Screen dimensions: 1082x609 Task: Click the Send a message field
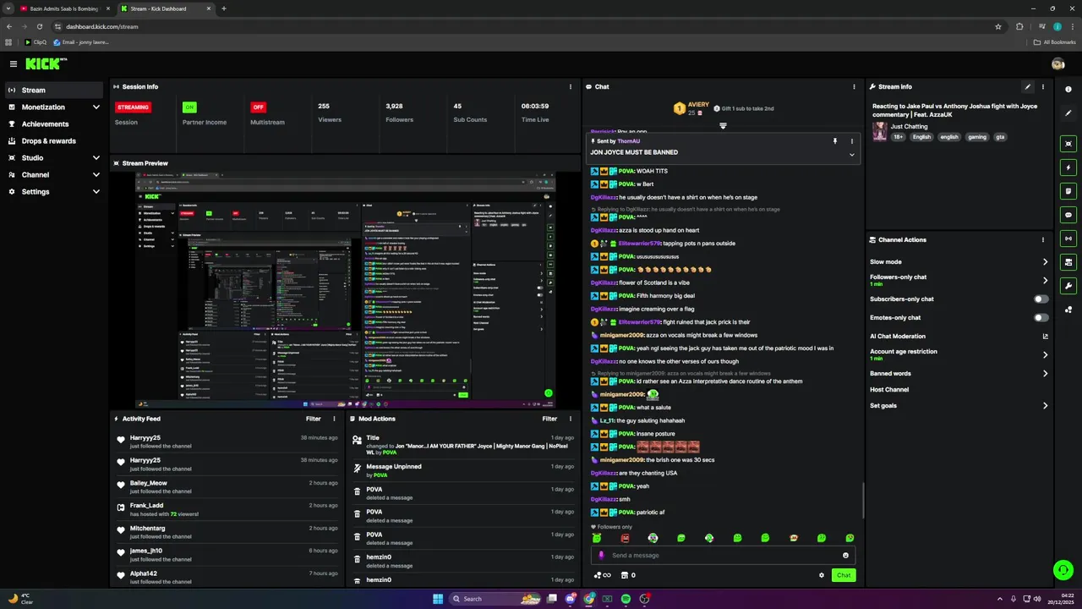click(x=724, y=556)
